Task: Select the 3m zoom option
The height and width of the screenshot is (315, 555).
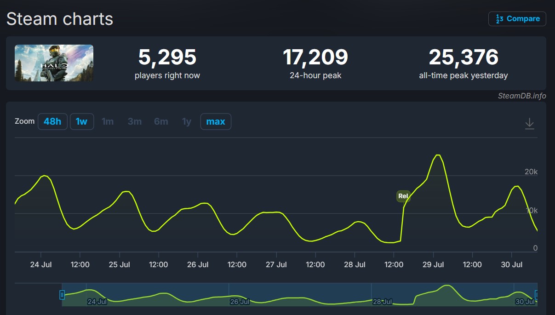Action: 135,121
